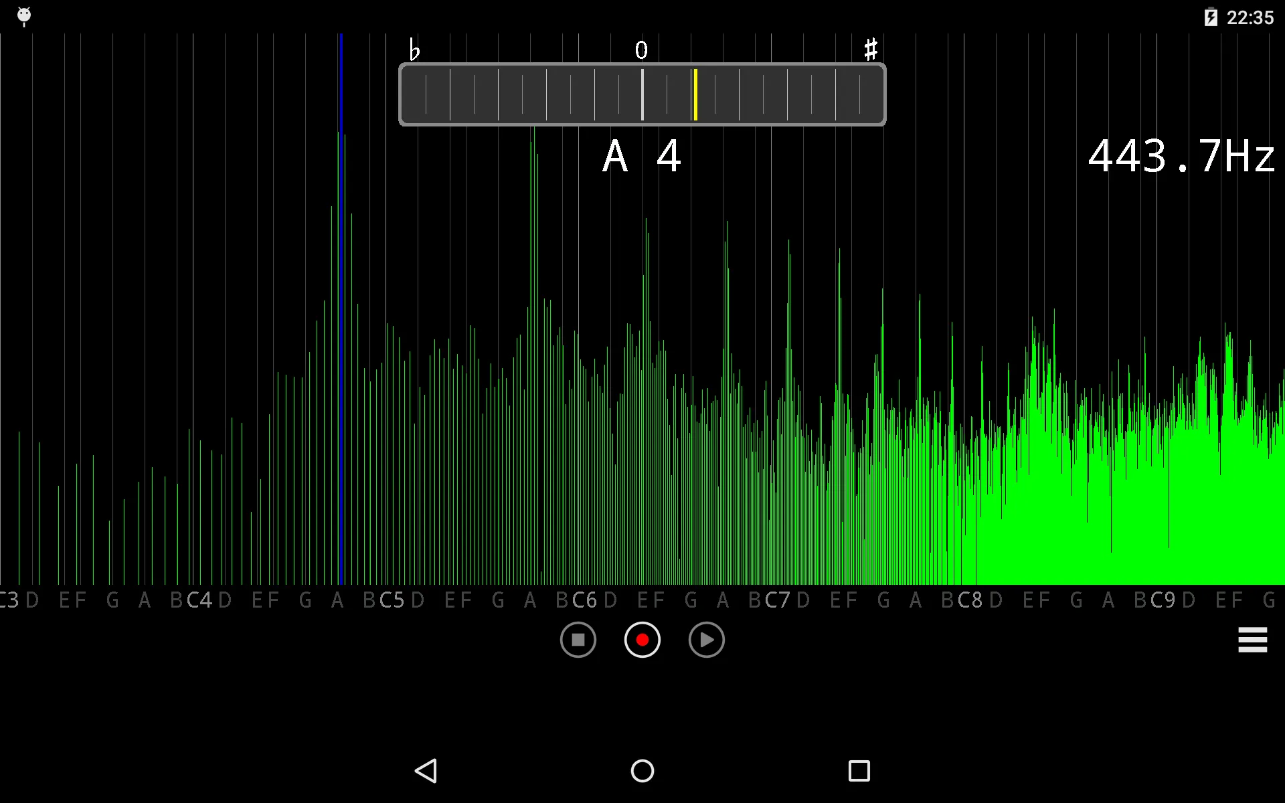
Task: Click the play button to review audio
Action: click(705, 638)
